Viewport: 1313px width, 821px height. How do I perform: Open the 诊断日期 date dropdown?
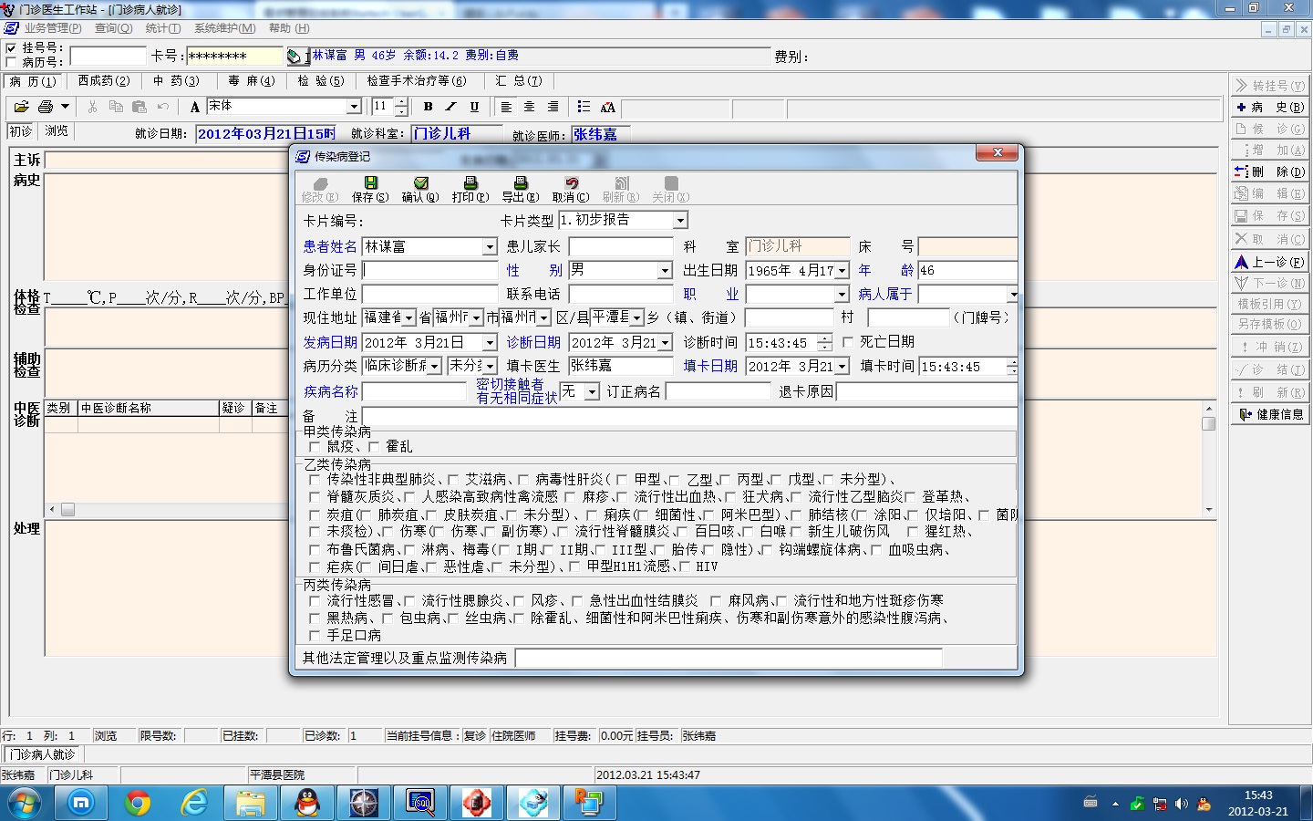pos(666,343)
